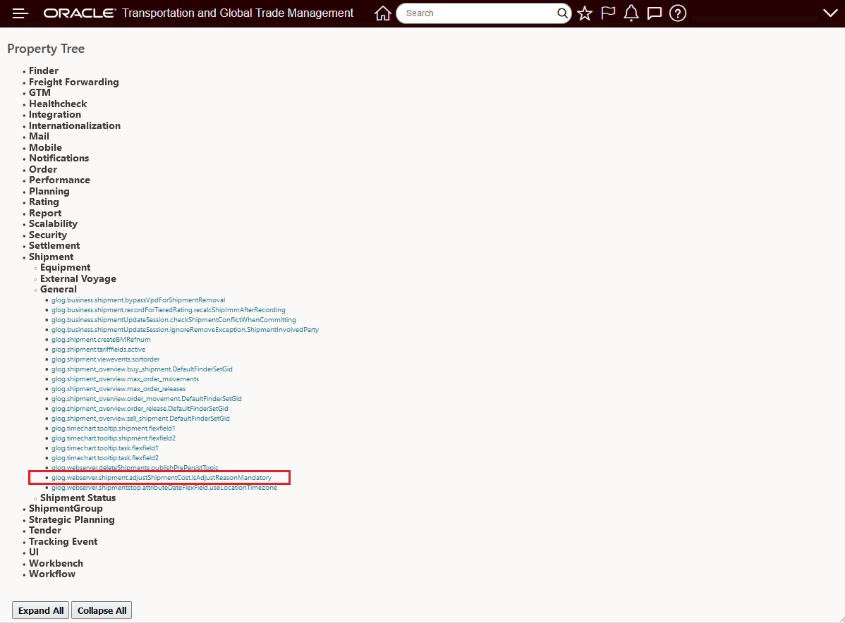The image size is (845, 623).
Task: Expand the UI node
Action: pos(34,552)
